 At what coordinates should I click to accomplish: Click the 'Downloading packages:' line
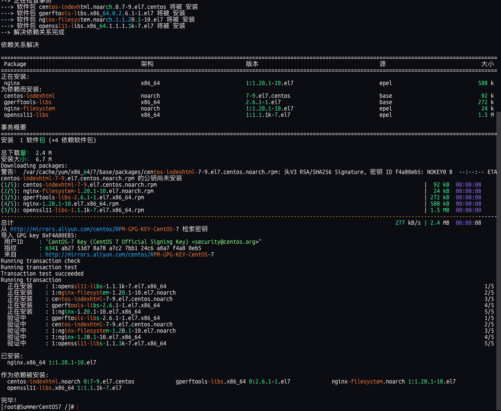click(34, 166)
